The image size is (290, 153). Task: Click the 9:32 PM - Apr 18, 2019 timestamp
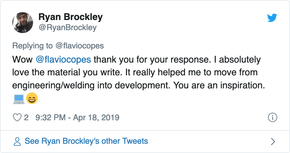(x=77, y=118)
